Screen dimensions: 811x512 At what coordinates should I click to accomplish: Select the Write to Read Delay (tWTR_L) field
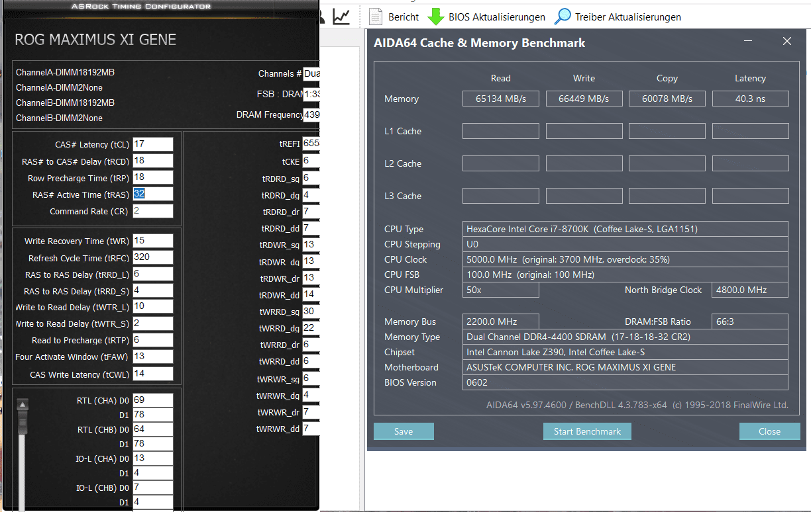click(x=153, y=306)
